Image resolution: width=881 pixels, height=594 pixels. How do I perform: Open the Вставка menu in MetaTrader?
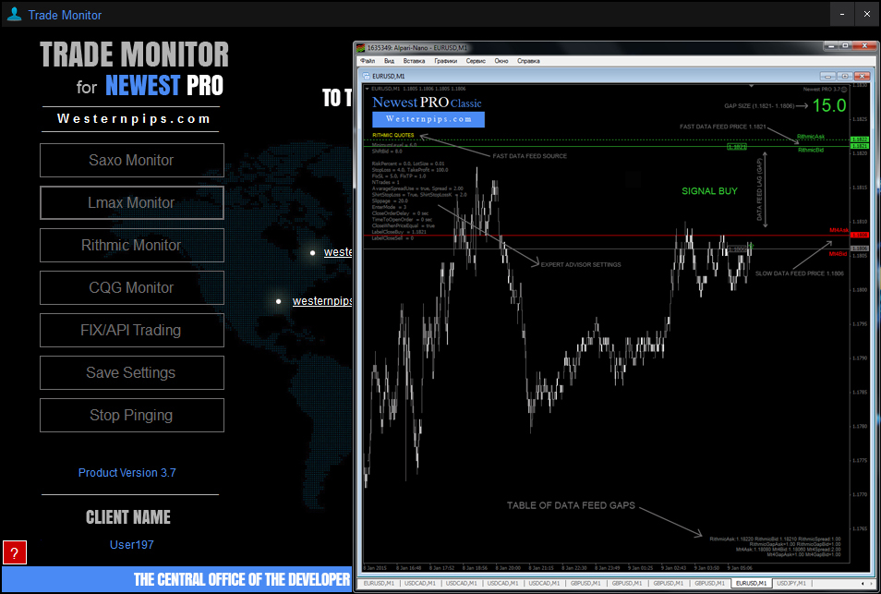414,61
